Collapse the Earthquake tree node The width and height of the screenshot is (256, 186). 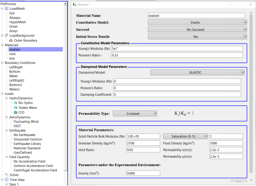click(x=6, y=130)
